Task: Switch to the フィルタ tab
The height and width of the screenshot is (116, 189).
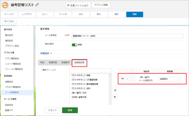Action: (63, 14)
